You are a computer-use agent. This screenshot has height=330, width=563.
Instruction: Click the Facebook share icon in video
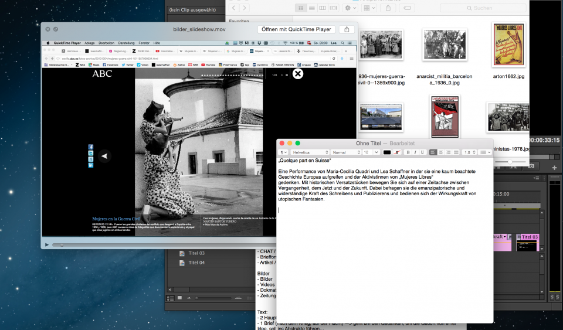click(90, 147)
